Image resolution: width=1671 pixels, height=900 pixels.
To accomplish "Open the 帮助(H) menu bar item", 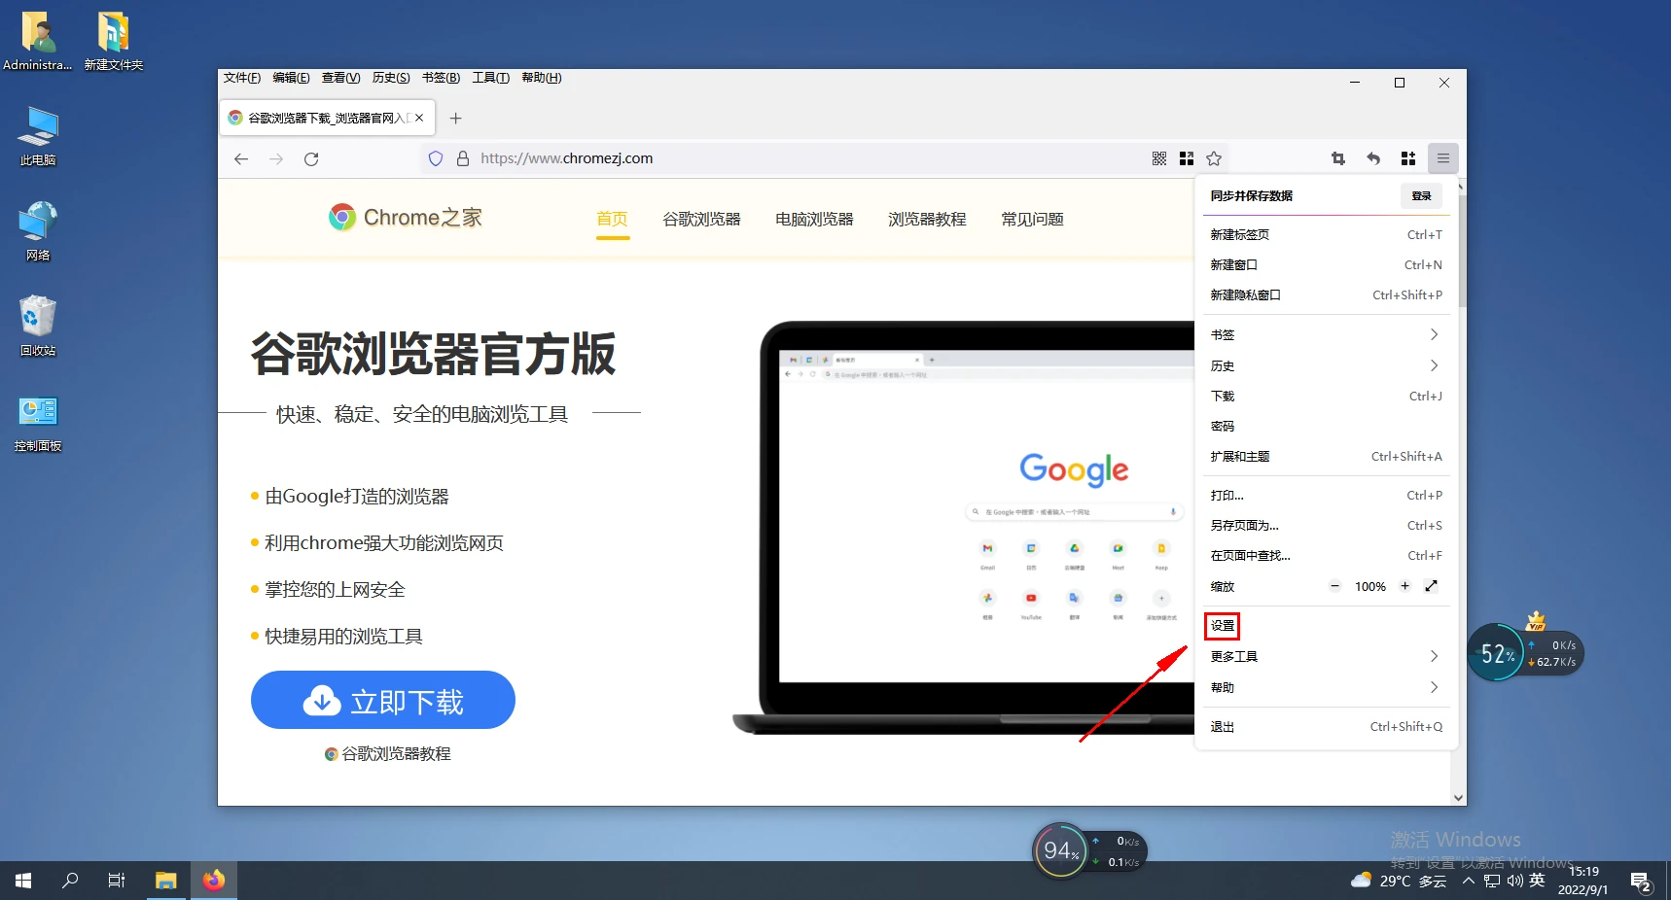I will coord(542,78).
